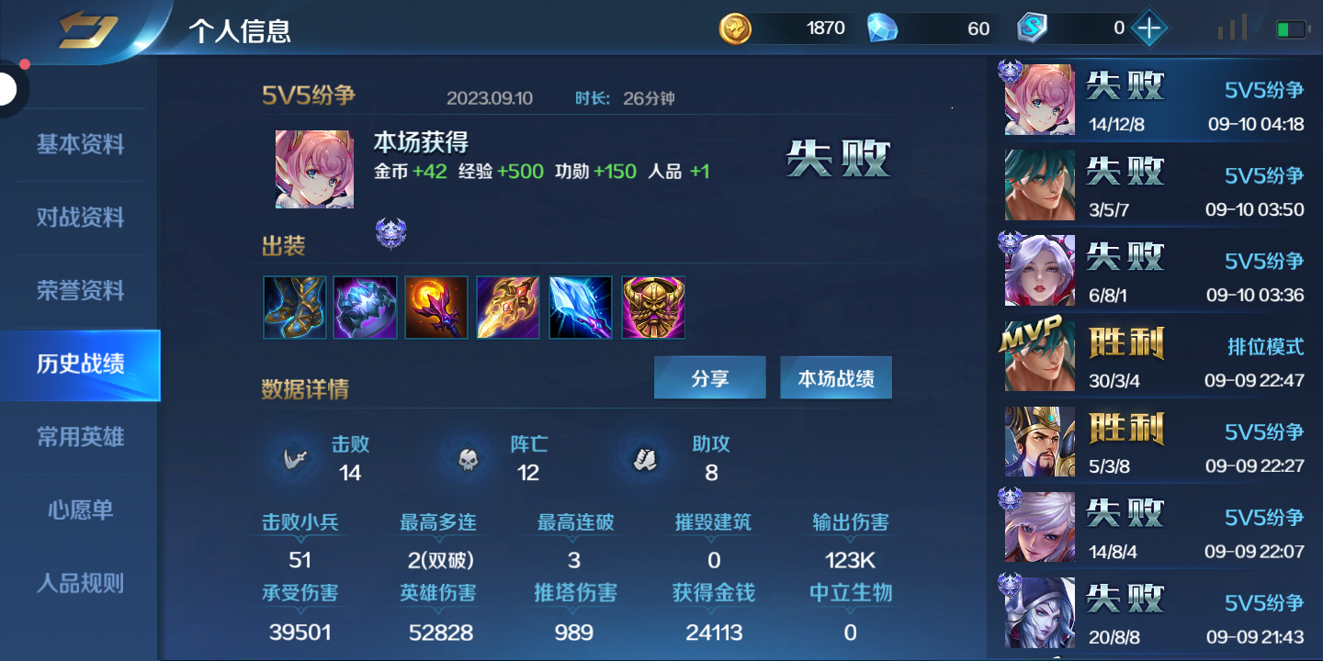Tap the fire orb staff item icon
Screen dimensions: 1323x661
(x=436, y=308)
